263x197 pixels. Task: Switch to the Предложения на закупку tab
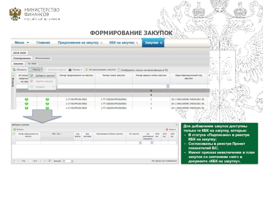click(x=78, y=43)
